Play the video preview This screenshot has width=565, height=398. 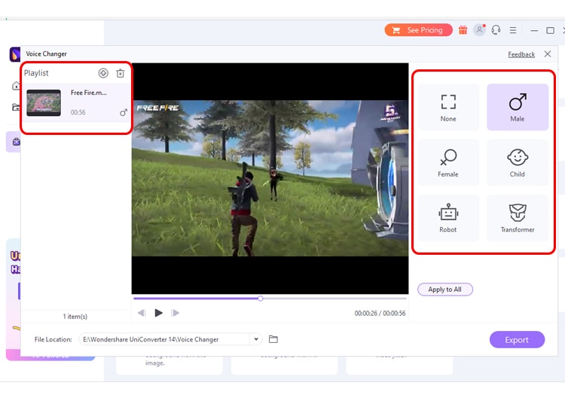[158, 313]
